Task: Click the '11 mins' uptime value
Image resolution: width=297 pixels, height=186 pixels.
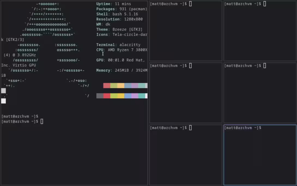Action: click(x=123, y=4)
